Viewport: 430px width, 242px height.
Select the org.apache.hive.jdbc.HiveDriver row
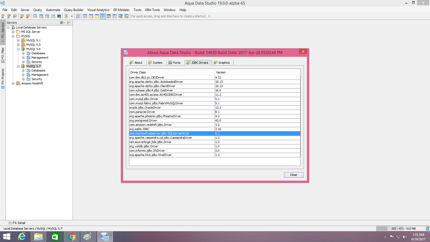point(215,155)
